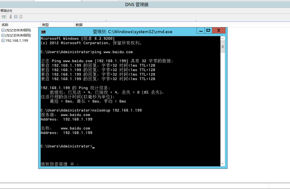The width and height of the screenshot is (290, 189).
Task: Click the line 正在 Ping www.baidu.com [192.168.1.199]
Action: click(107, 61)
